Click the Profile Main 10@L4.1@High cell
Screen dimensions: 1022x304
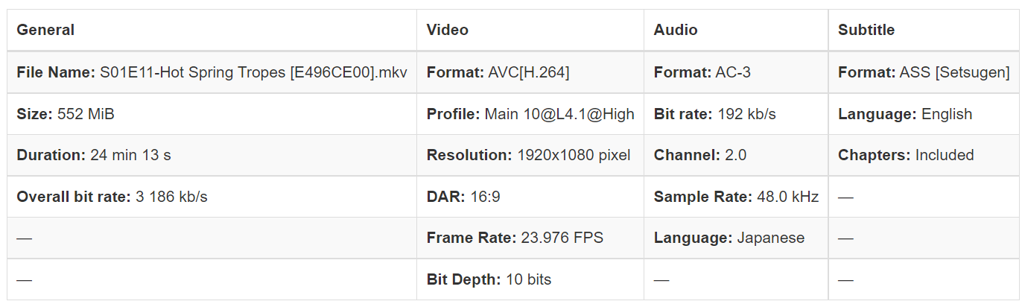530,115
